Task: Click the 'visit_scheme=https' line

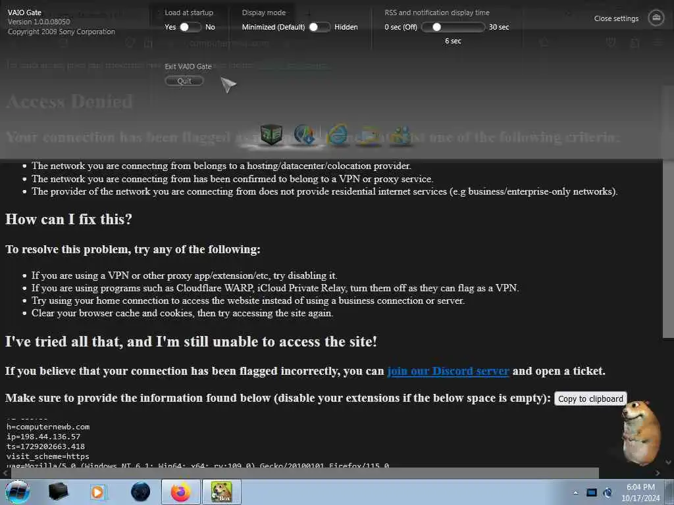Action: coord(48,456)
